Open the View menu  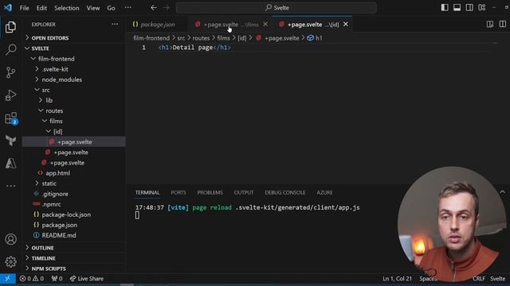pos(93,8)
